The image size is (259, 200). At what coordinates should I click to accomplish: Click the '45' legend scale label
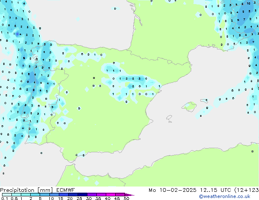(x=117, y=198)
